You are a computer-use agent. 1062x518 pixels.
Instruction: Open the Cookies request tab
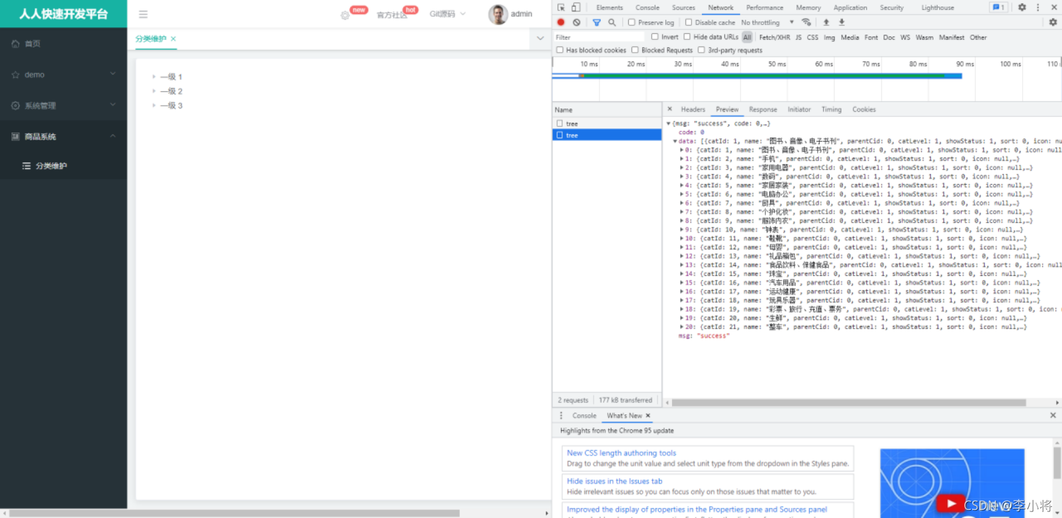[x=864, y=109]
